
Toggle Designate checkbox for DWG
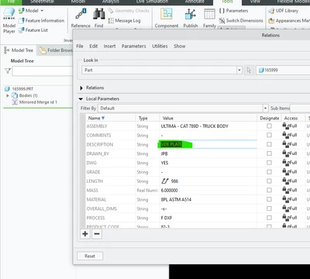pos(269,163)
